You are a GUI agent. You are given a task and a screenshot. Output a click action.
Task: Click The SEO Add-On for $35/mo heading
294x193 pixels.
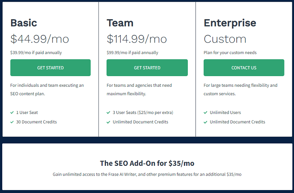[147, 163]
